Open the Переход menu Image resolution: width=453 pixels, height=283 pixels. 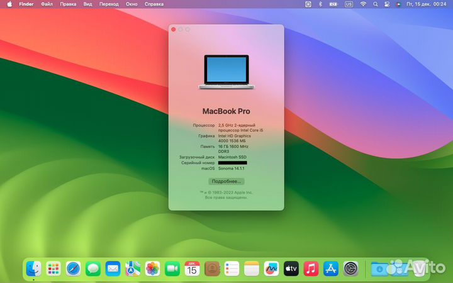pyautogui.click(x=109, y=4)
